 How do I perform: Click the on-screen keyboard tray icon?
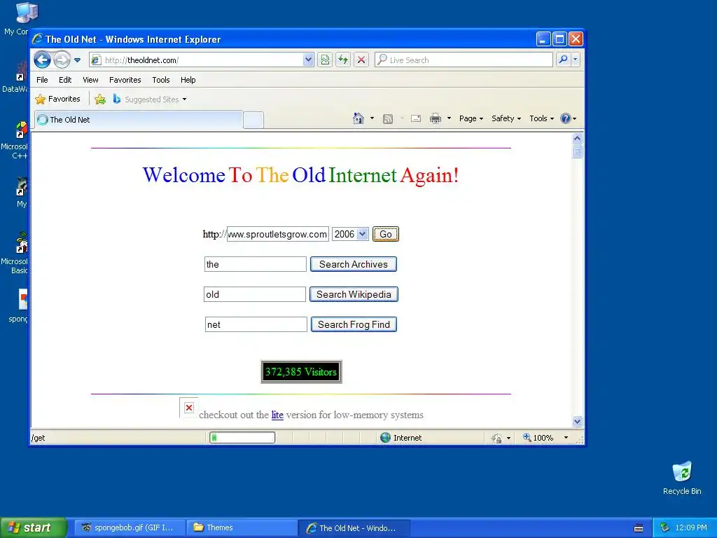point(639,528)
